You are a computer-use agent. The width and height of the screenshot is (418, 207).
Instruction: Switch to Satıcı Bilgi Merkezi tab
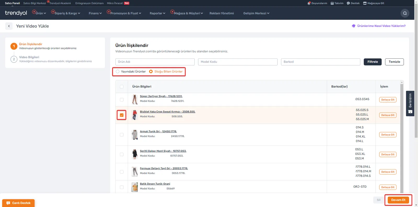(x=34, y=3)
